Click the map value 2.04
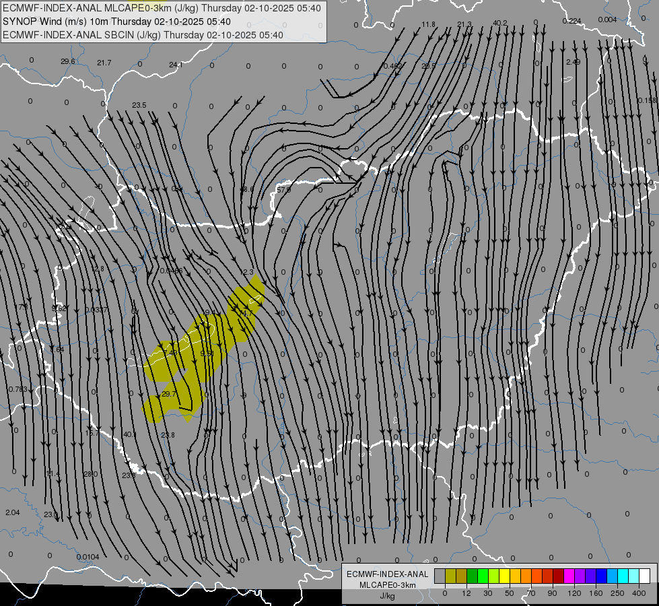The width and height of the screenshot is (659, 606). point(13,512)
